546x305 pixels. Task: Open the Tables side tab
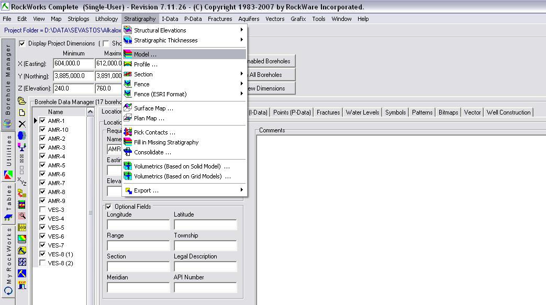coord(8,203)
